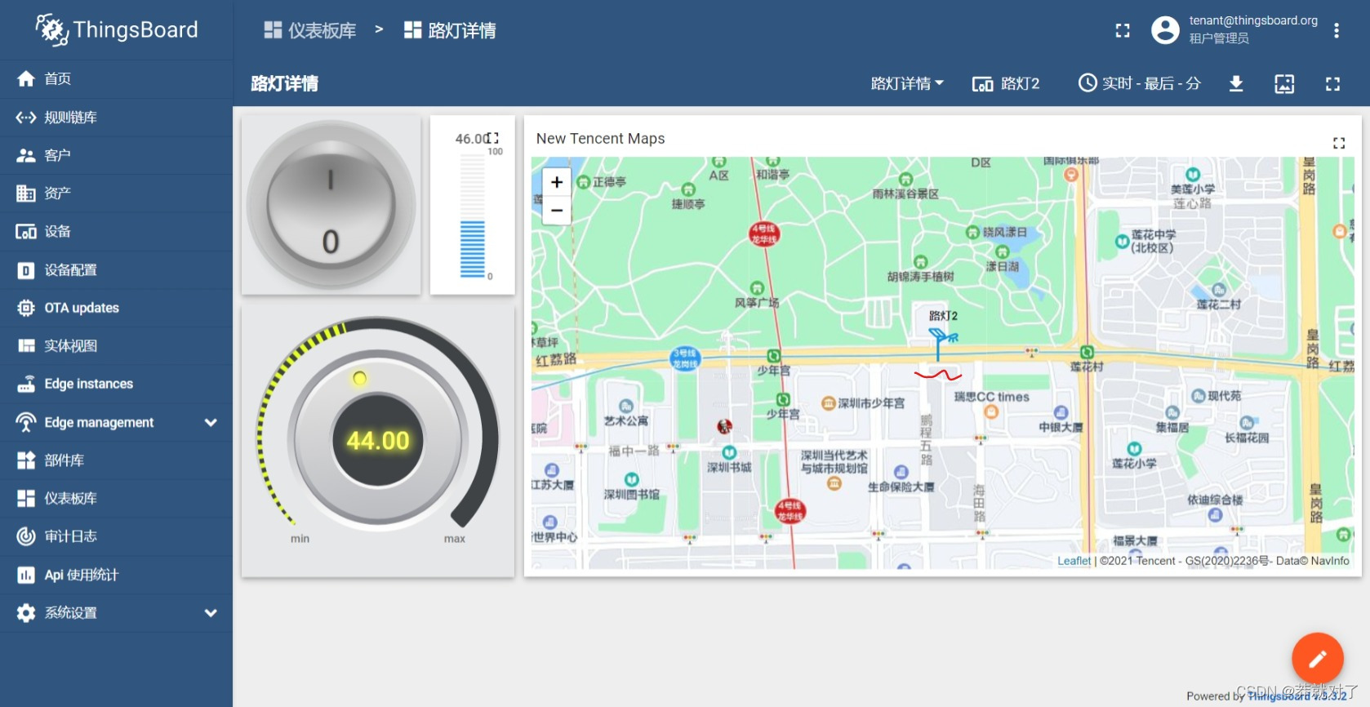This screenshot has width=1370, height=707.
Task: Open the 路灯详情 state dropdown
Action: (x=906, y=83)
